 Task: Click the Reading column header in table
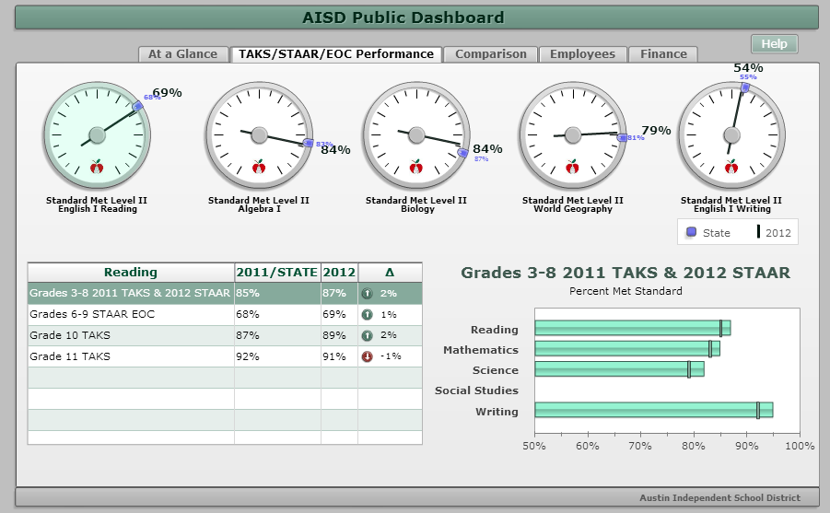click(130, 273)
